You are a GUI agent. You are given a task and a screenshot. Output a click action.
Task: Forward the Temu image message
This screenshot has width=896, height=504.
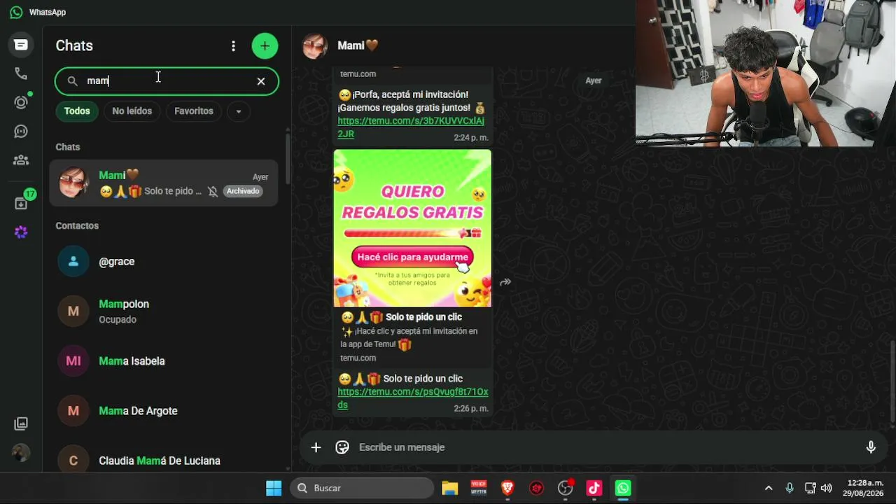pyautogui.click(x=505, y=282)
